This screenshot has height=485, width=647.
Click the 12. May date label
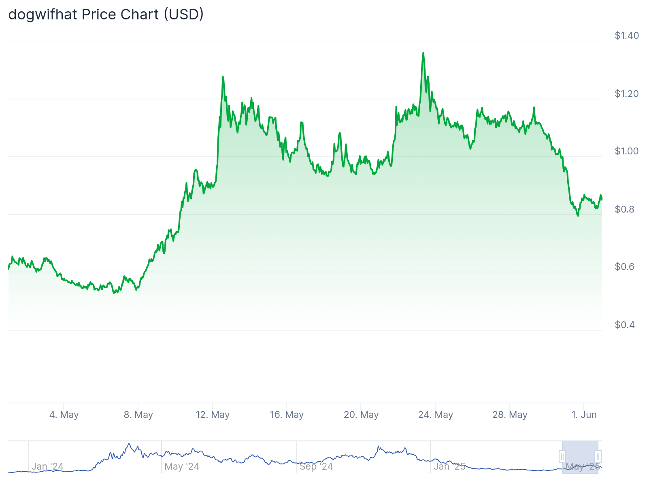pos(213,415)
